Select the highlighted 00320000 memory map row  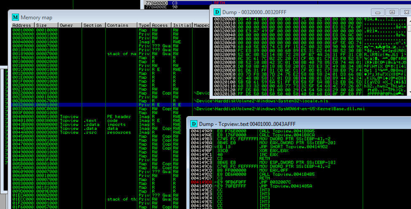point(84,105)
